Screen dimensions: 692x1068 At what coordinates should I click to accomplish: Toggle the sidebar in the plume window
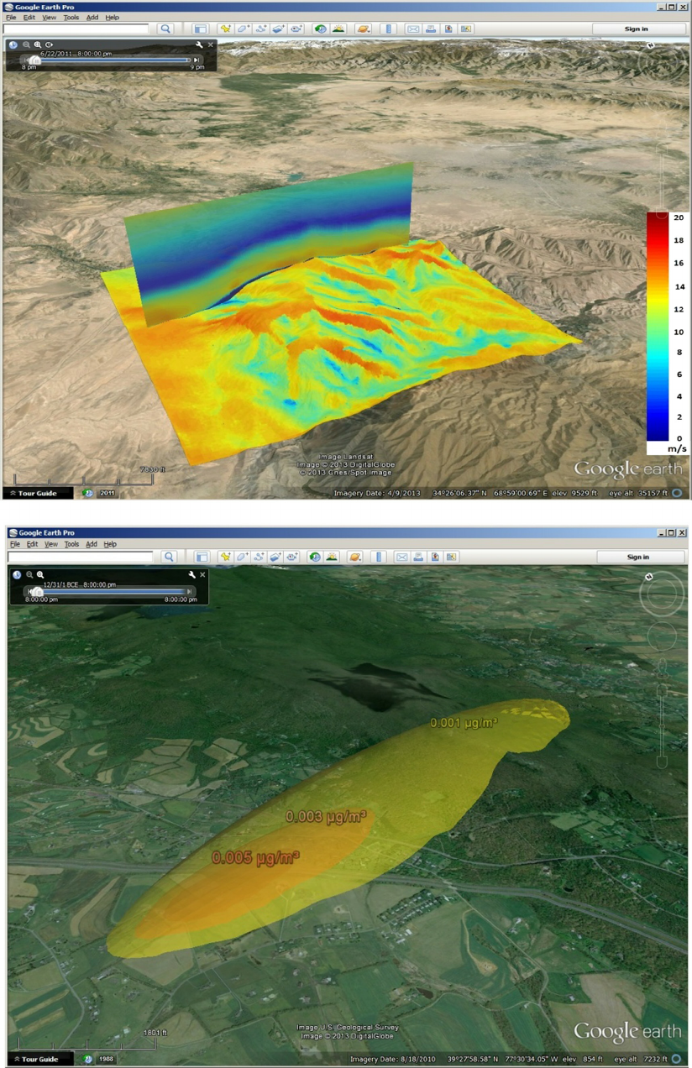pyautogui.click(x=202, y=557)
